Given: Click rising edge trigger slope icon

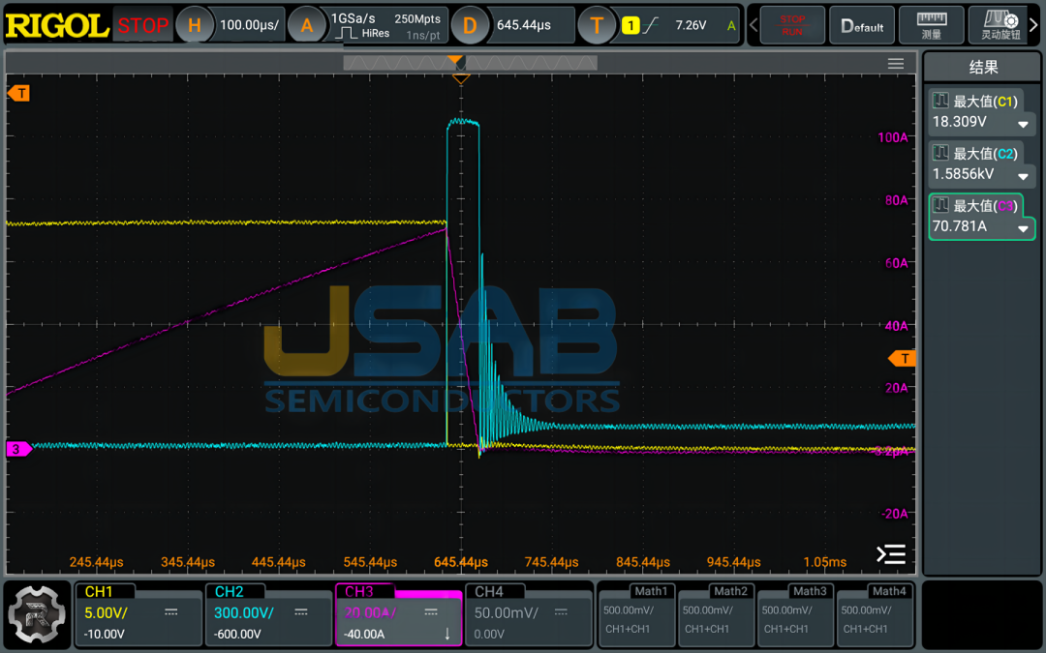Looking at the screenshot, I should coord(651,26).
